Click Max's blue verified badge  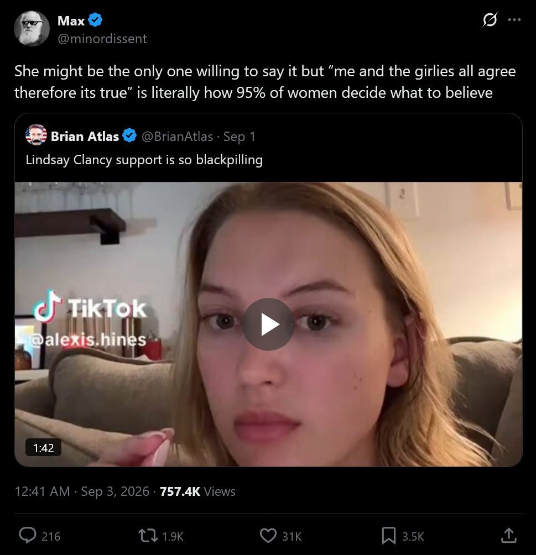[95, 20]
